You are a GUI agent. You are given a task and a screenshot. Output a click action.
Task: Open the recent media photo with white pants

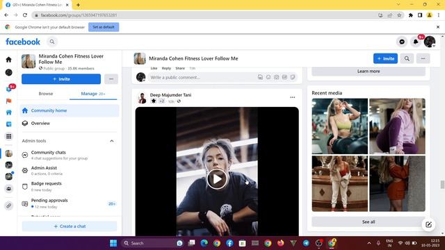pyautogui.click(x=340, y=183)
